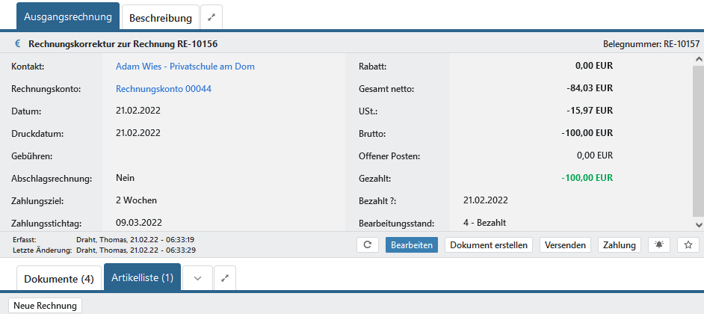Expand the top panel with arrows icon
Viewport: 704px width, 314px height.
(211, 16)
